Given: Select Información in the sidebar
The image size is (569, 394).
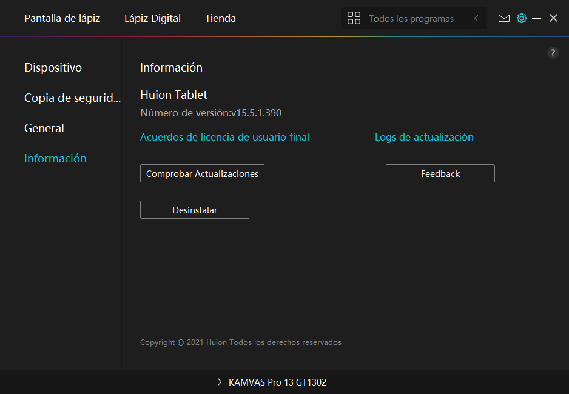Looking at the screenshot, I should click(x=55, y=158).
